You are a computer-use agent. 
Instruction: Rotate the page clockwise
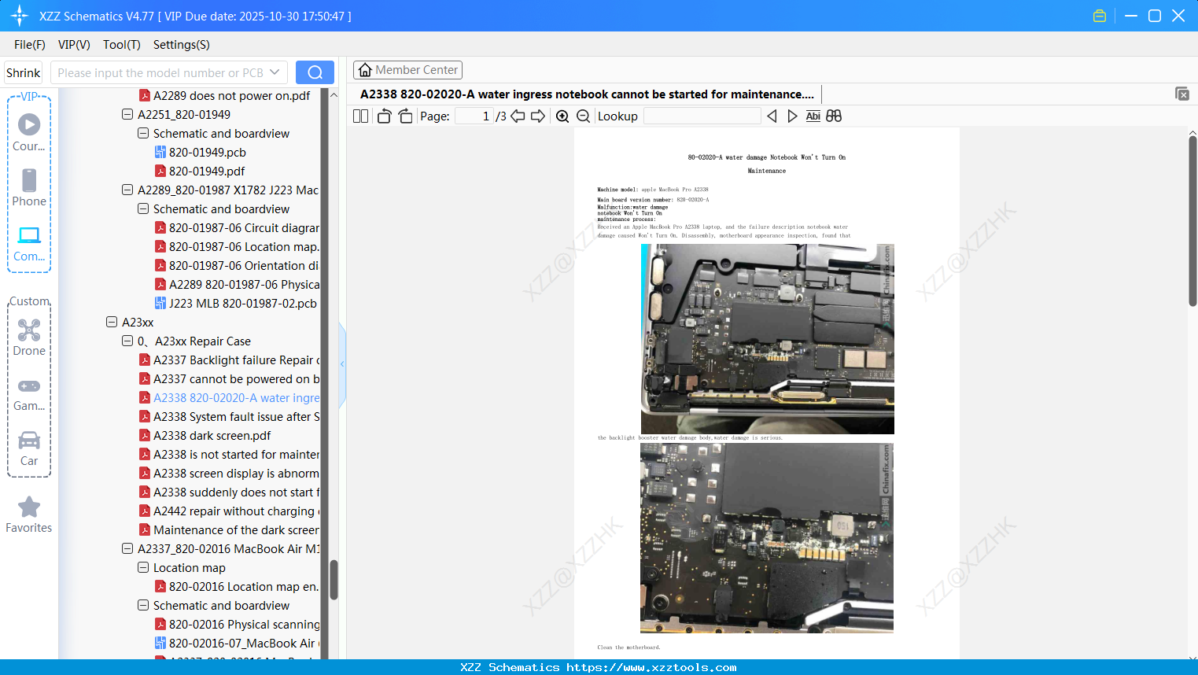point(405,116)
